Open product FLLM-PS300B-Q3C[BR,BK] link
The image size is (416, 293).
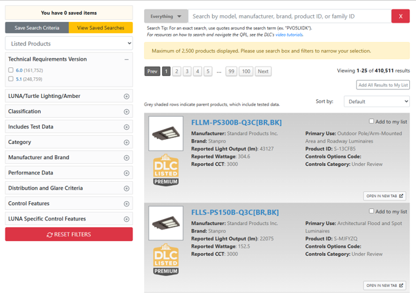tap(237, 123)
